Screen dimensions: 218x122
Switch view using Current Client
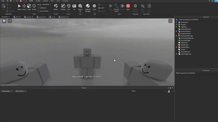coord(116,8)
